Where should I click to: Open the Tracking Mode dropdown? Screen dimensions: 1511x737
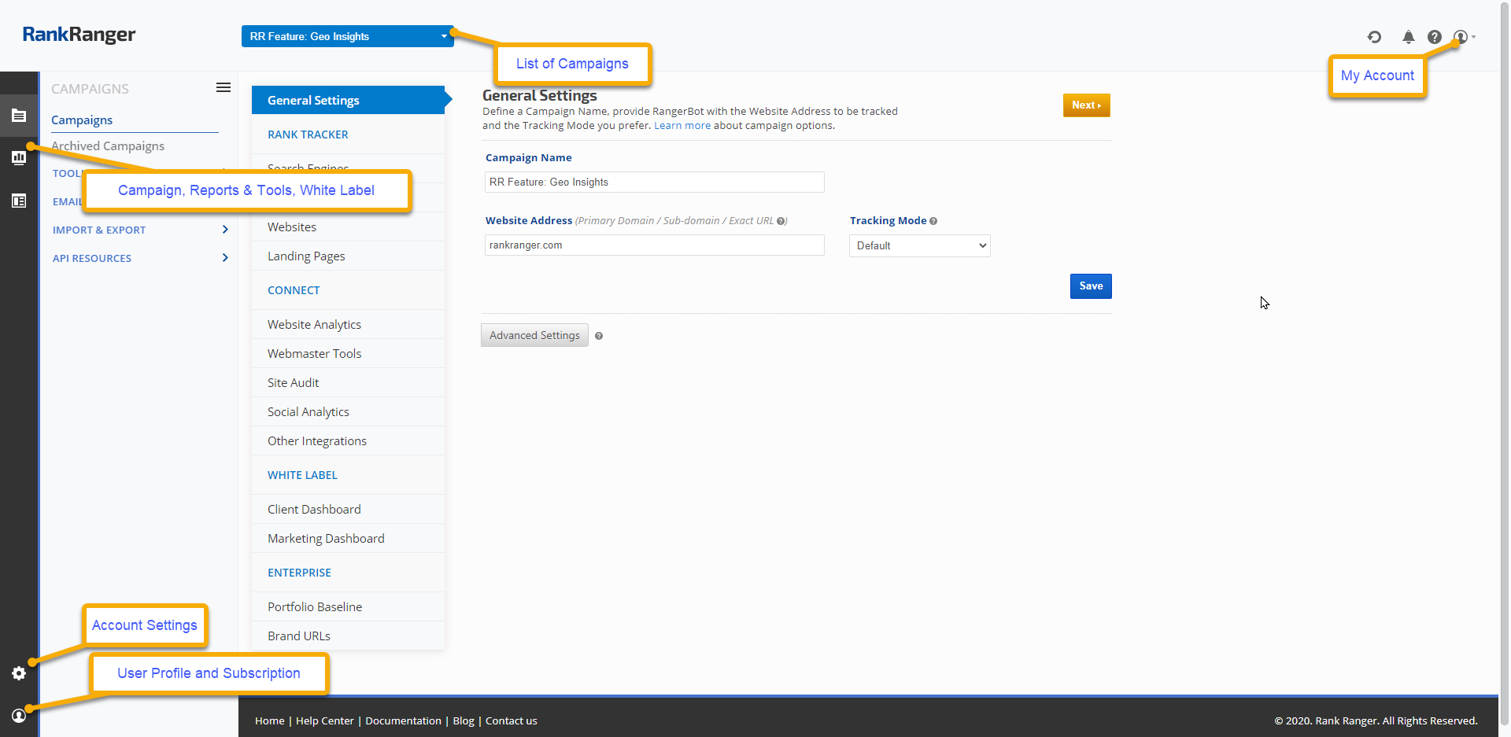[x=919, y=246]
